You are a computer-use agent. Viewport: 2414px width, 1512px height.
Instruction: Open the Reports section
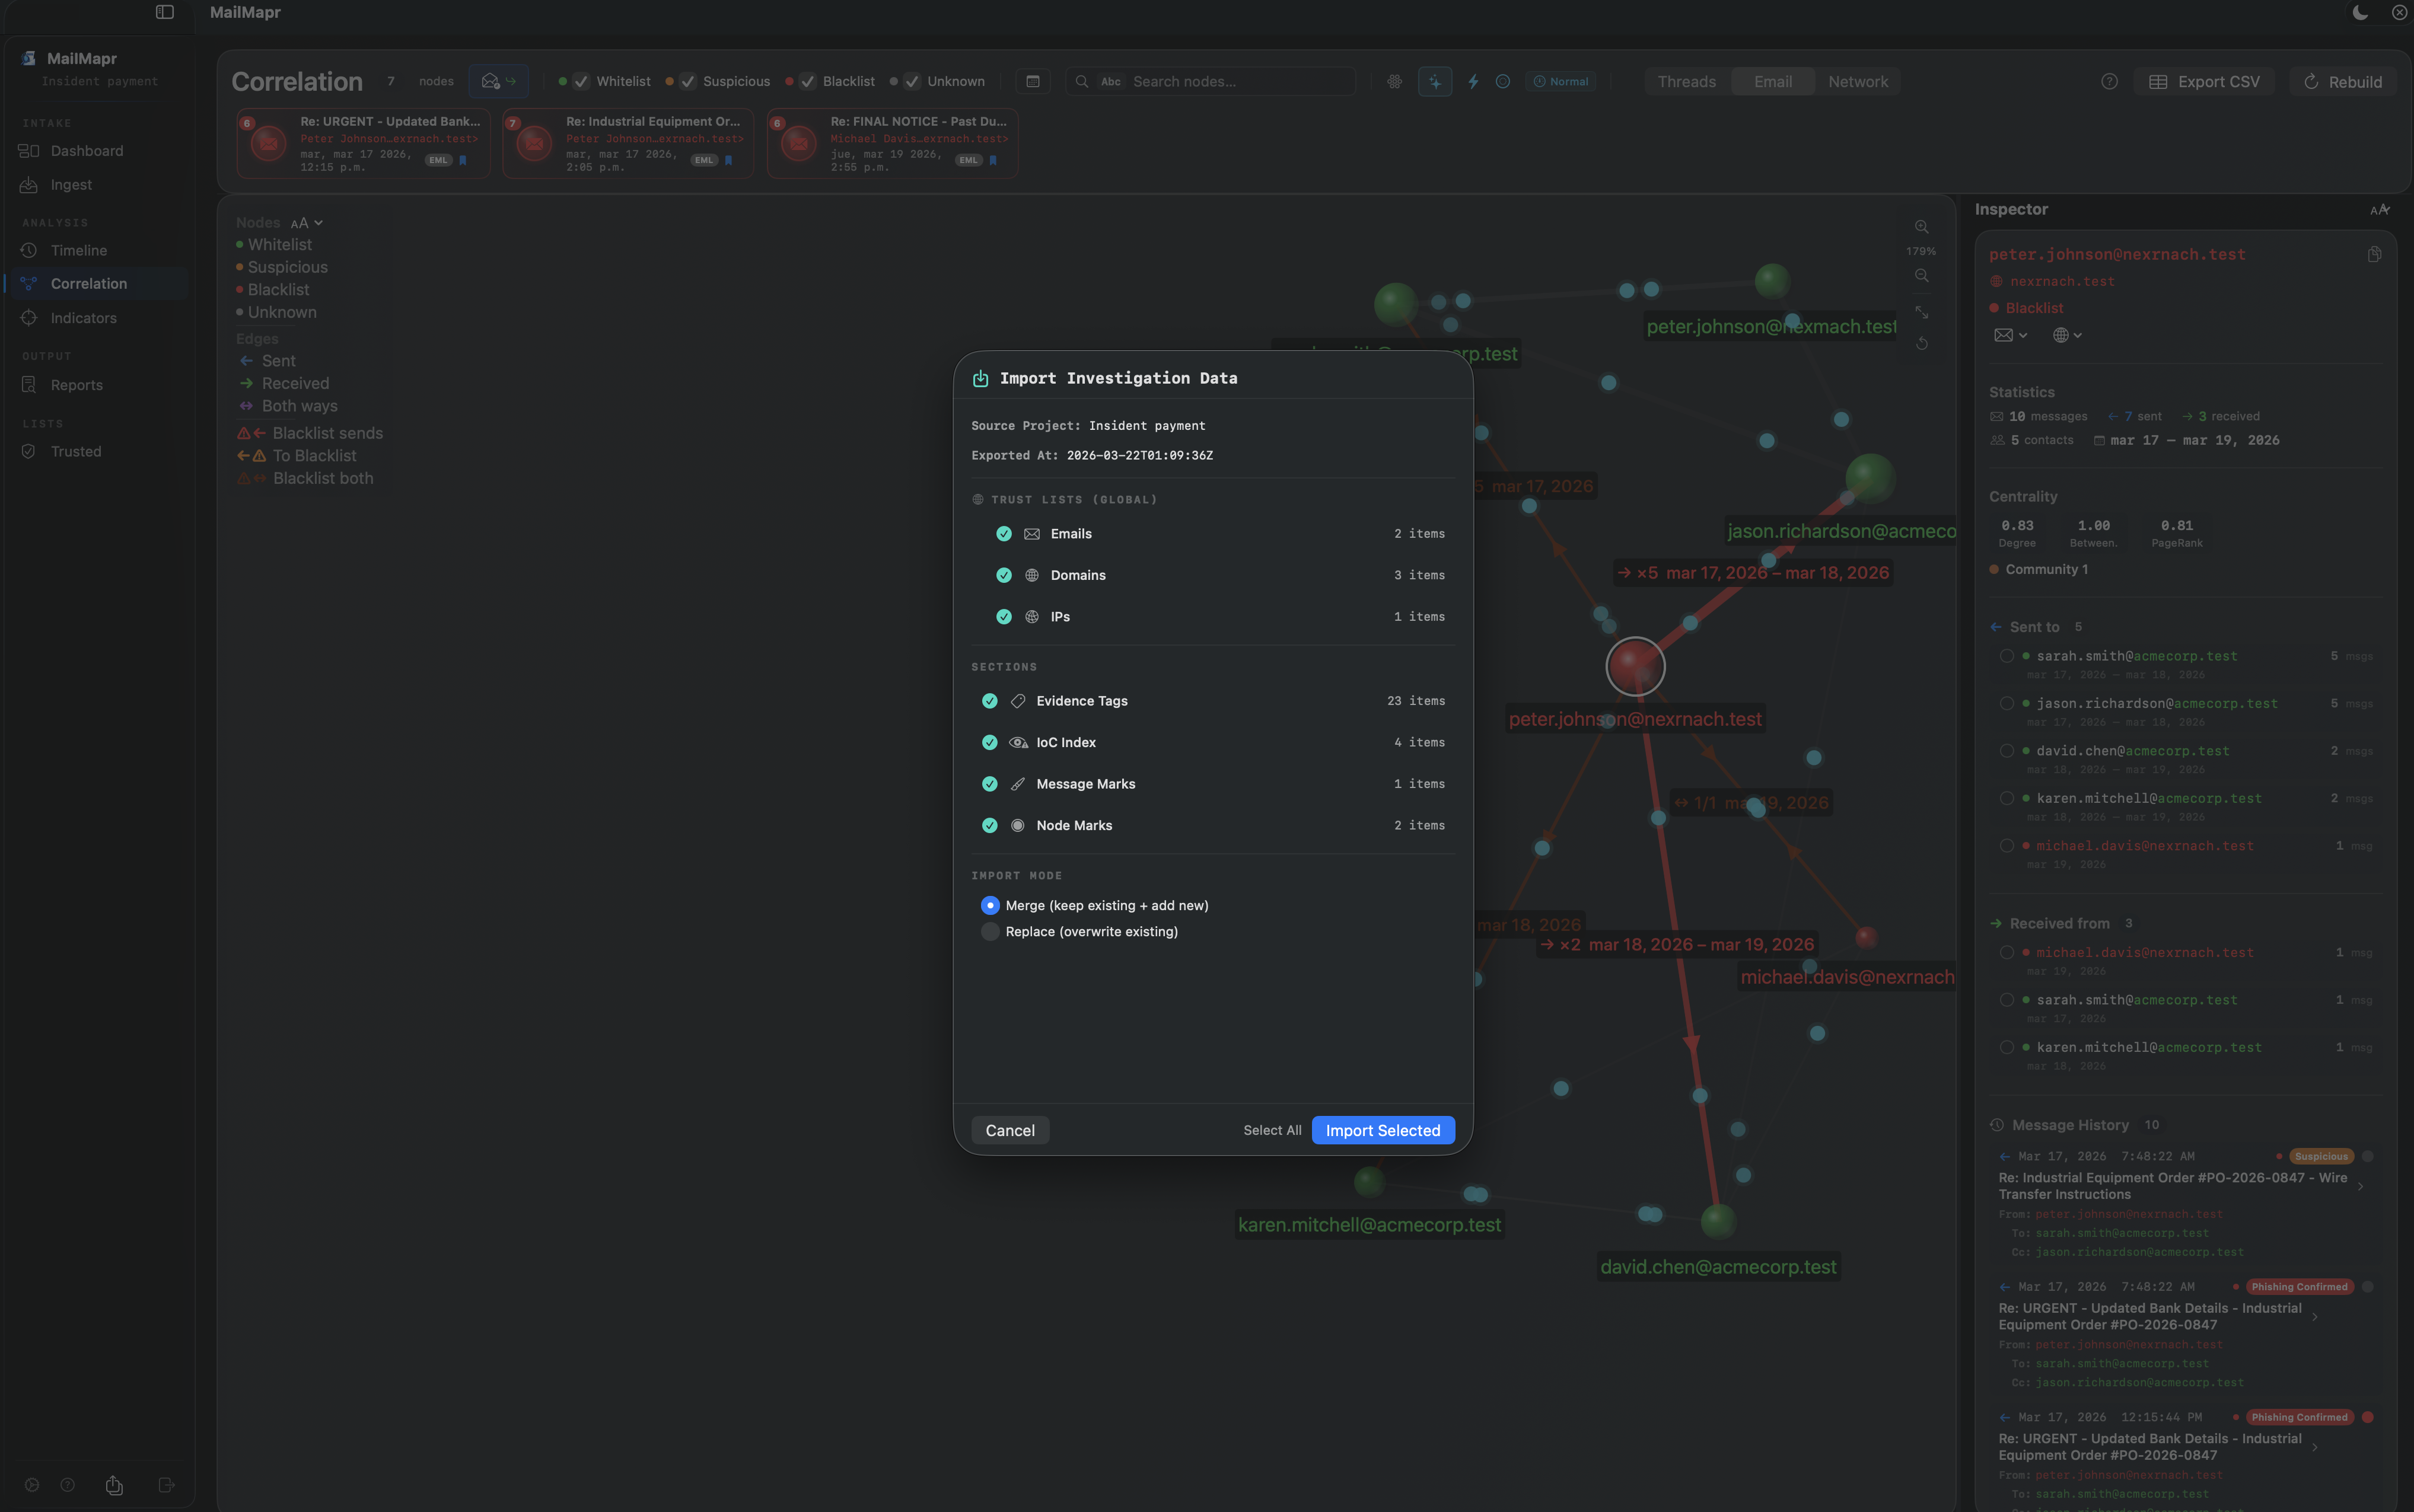click(77, 384)
